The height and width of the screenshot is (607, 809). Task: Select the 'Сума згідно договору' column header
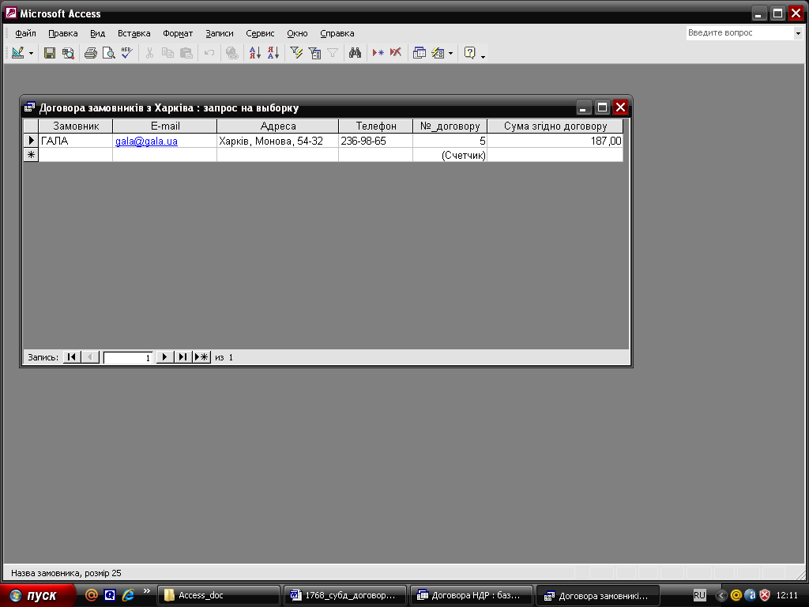(555, 126)
